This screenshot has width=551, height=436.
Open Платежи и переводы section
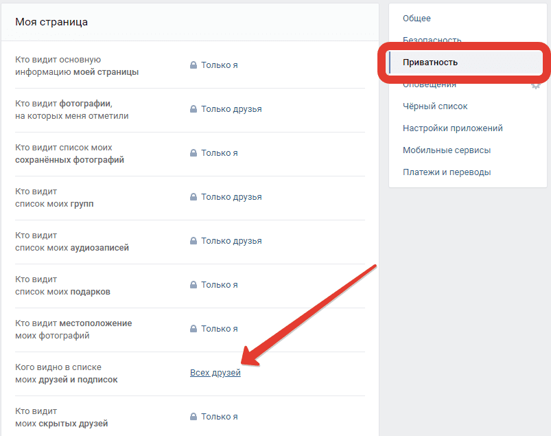[x=446, y=172]
